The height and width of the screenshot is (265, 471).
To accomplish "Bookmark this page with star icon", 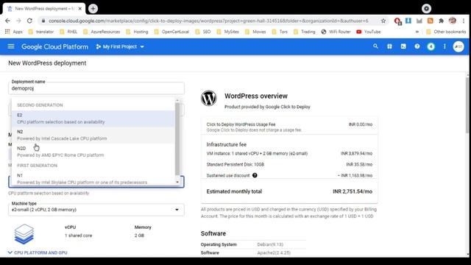I will click(383, 21).
